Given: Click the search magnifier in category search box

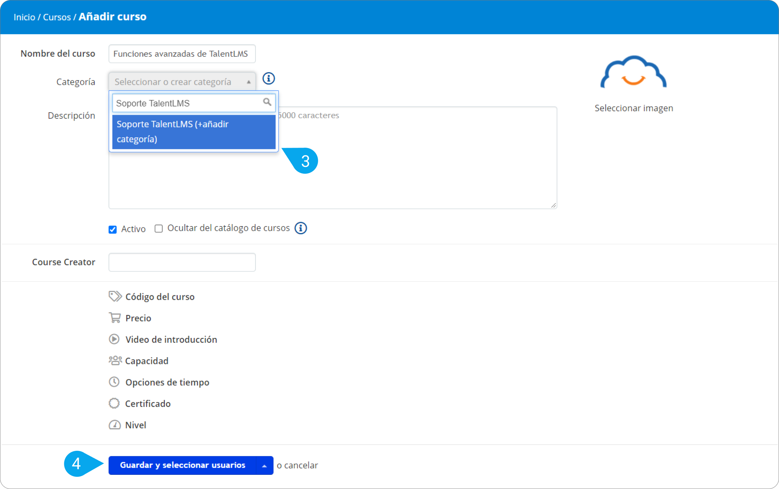Looking at the screenshot, I should [267, 102].
